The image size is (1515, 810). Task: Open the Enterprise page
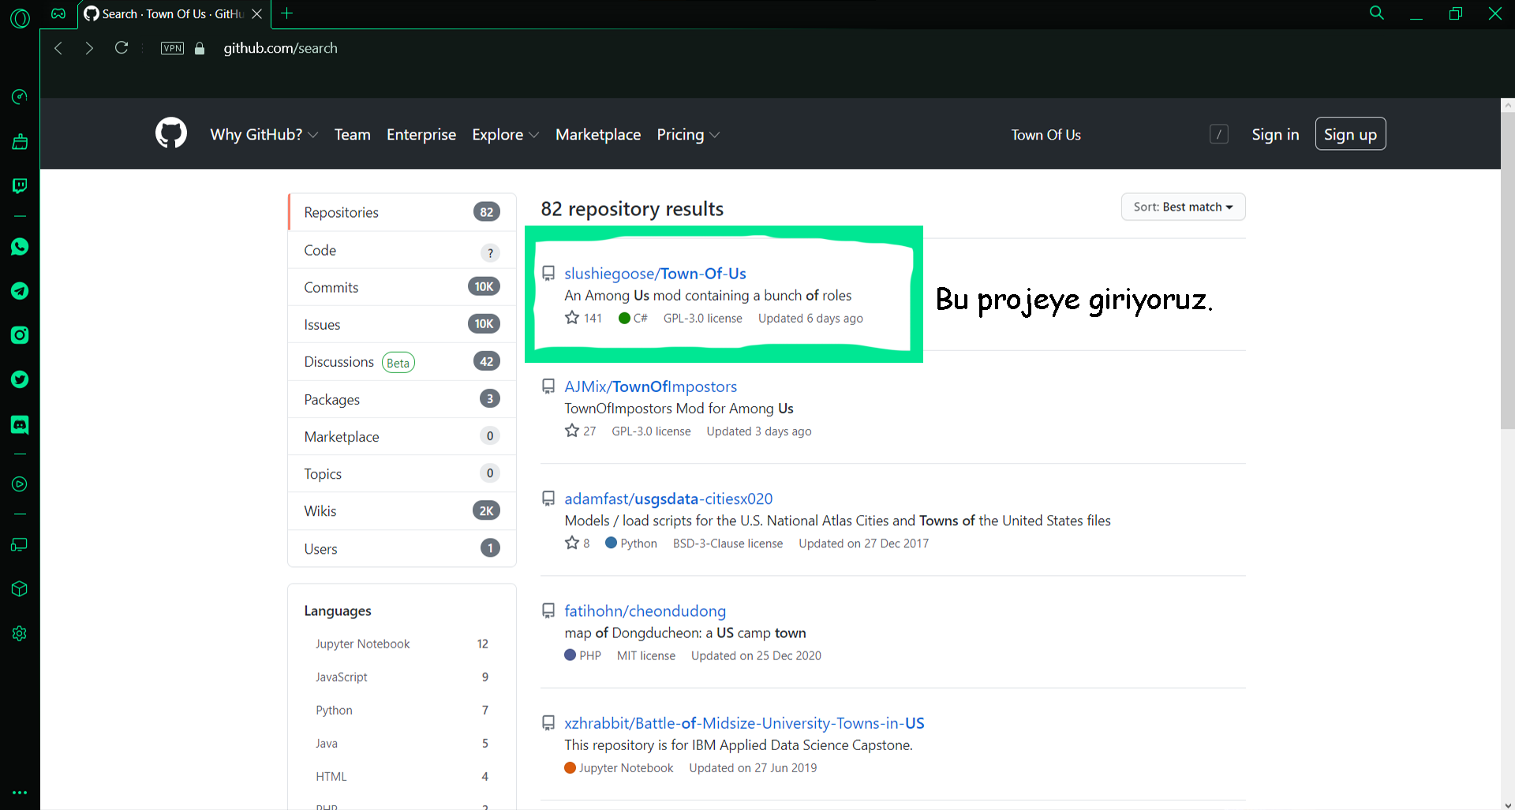[x=421, y=135]
